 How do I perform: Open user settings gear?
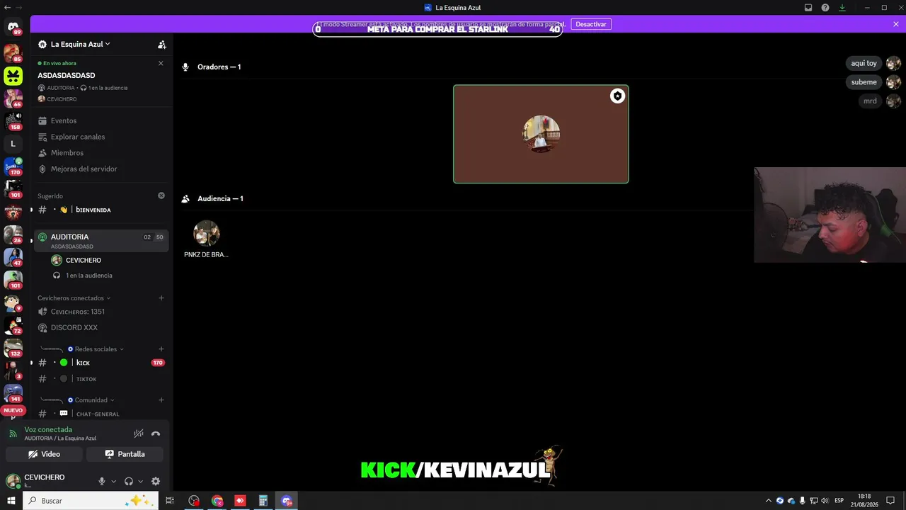156,481
